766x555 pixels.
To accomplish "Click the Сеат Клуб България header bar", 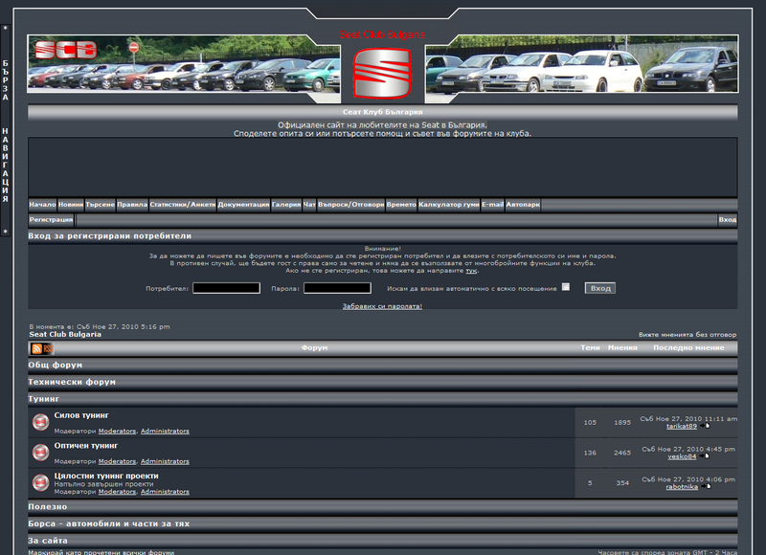I will (x=382, y=112).
